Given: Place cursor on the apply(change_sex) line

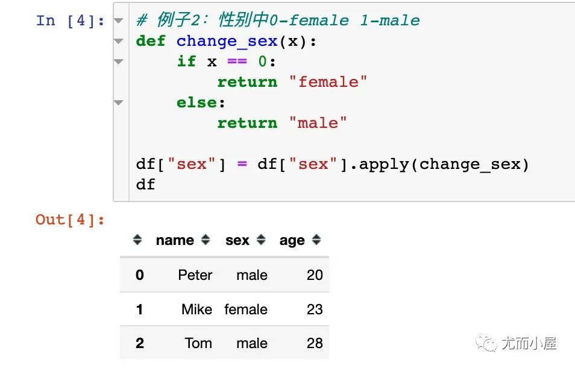Looking at the screenshot, I should point(332,164).
